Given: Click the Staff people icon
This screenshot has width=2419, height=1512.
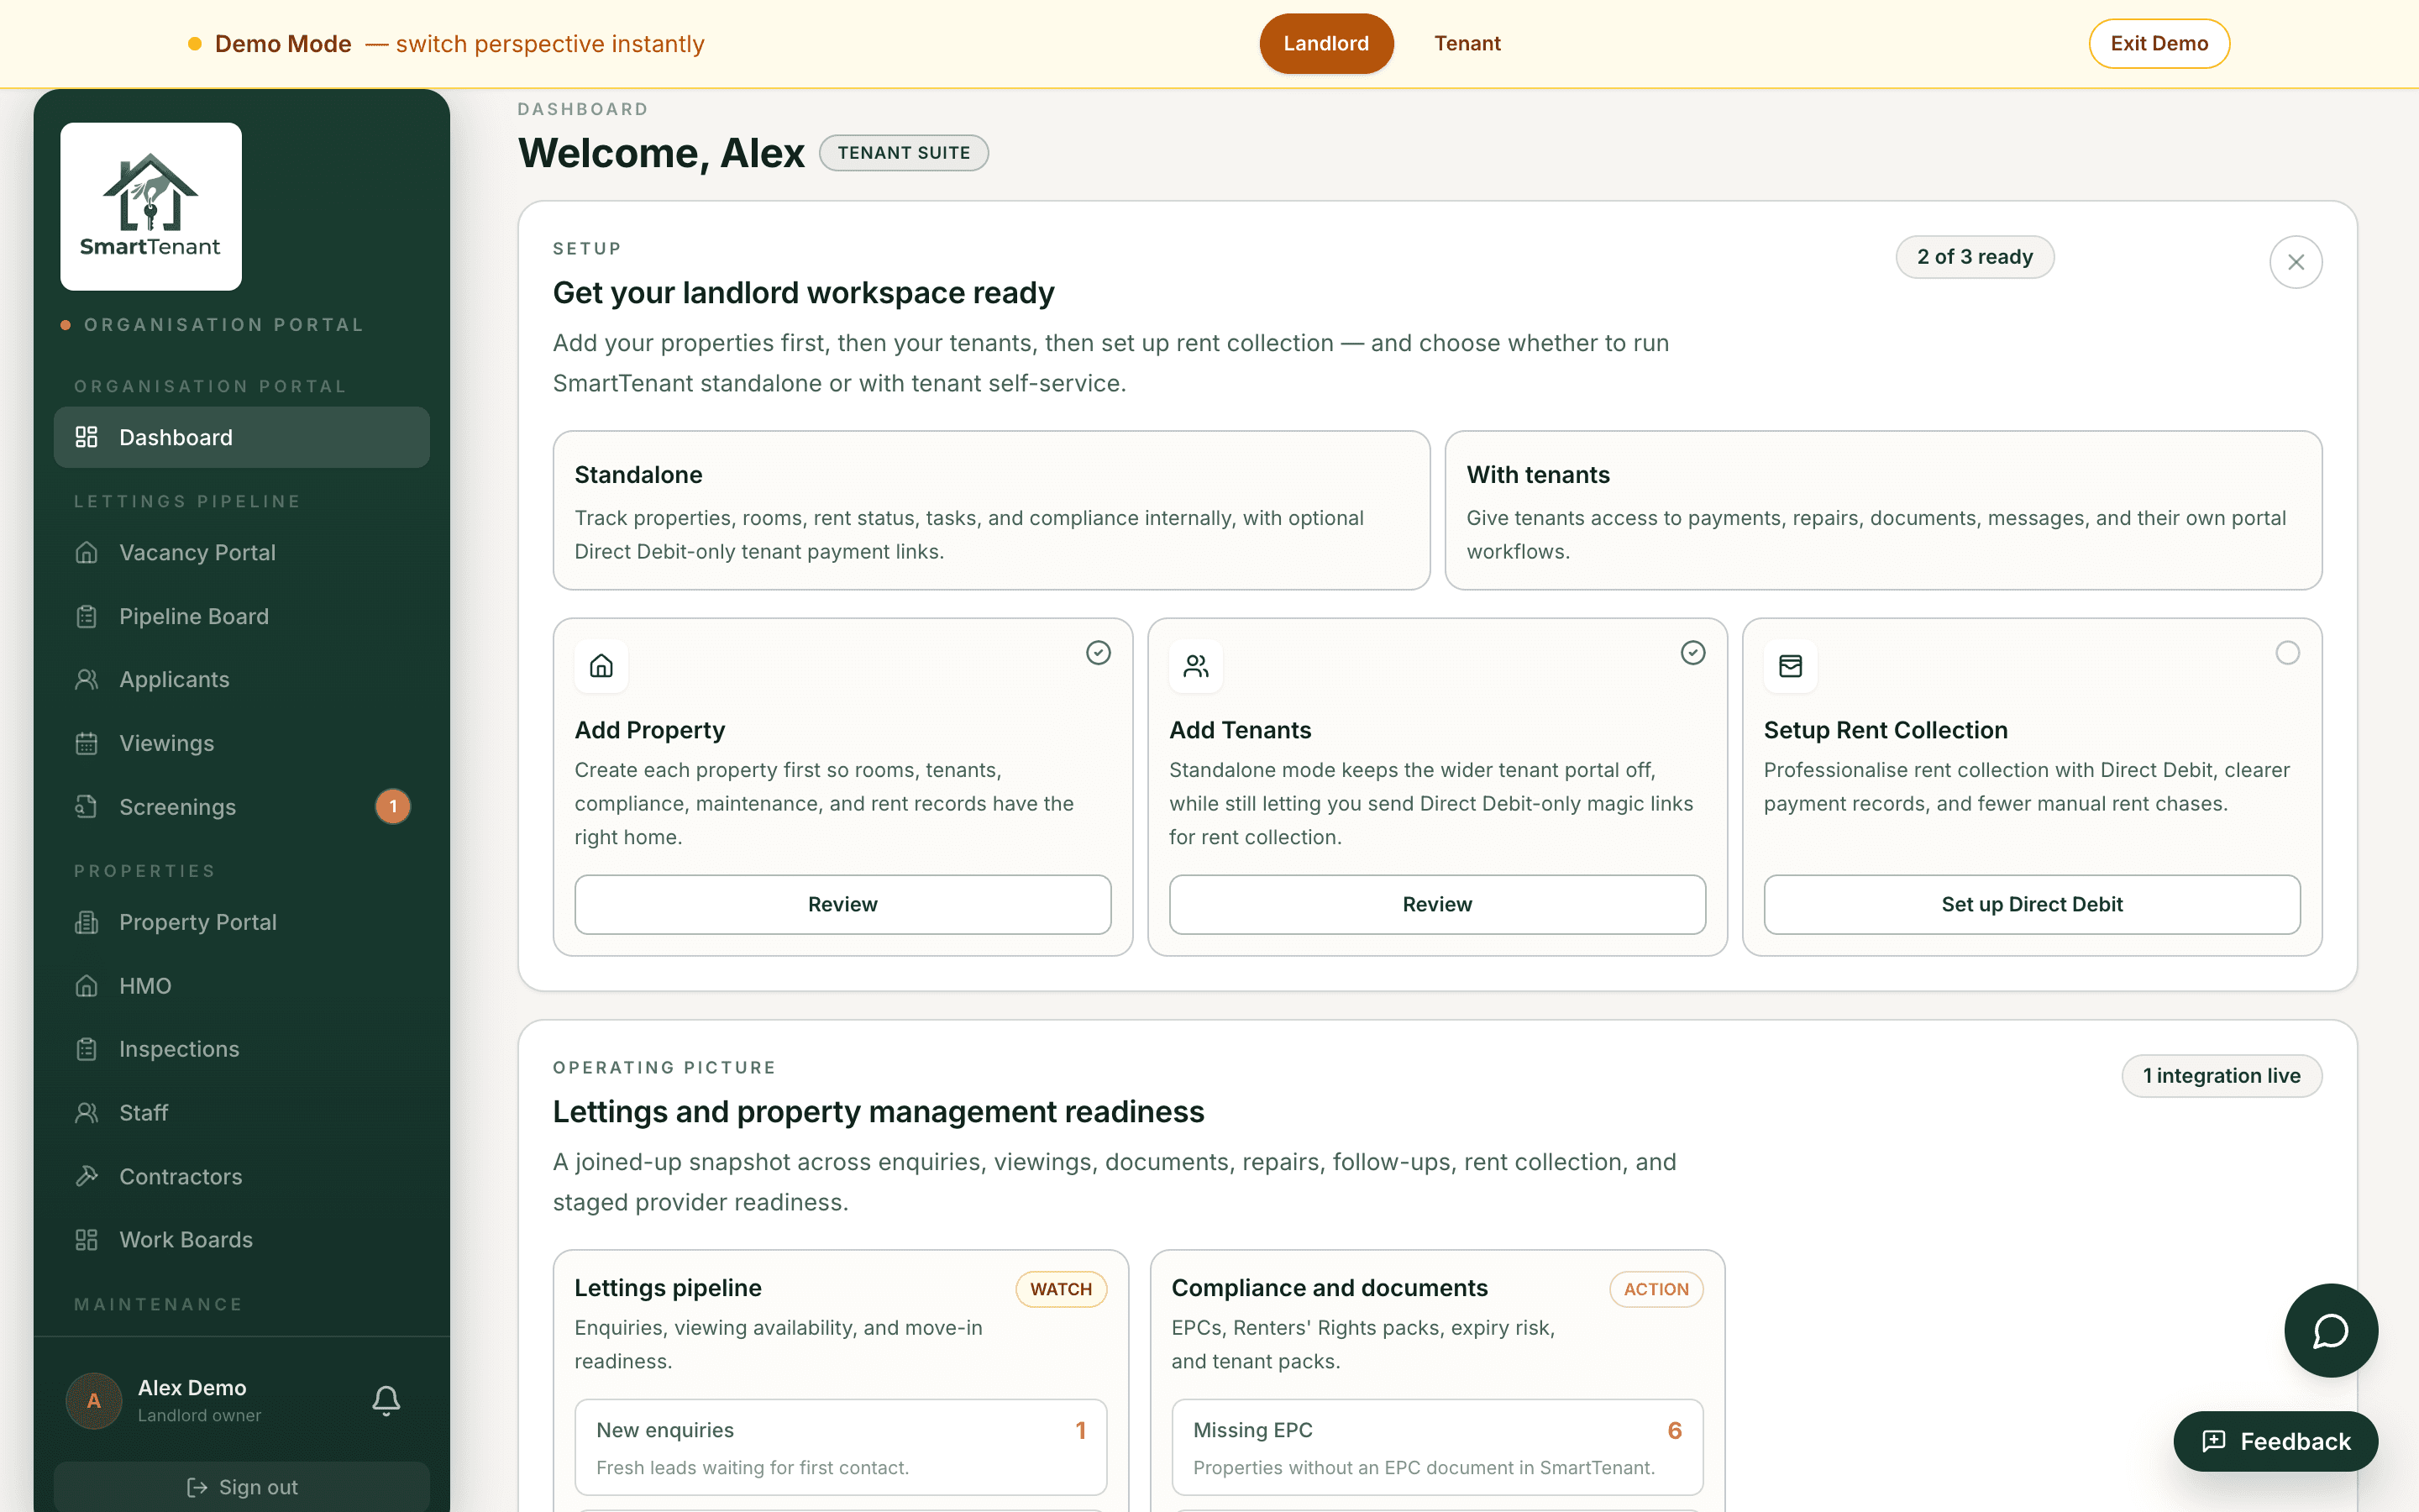Looking at the screenshot, I should click(87, 1113).
